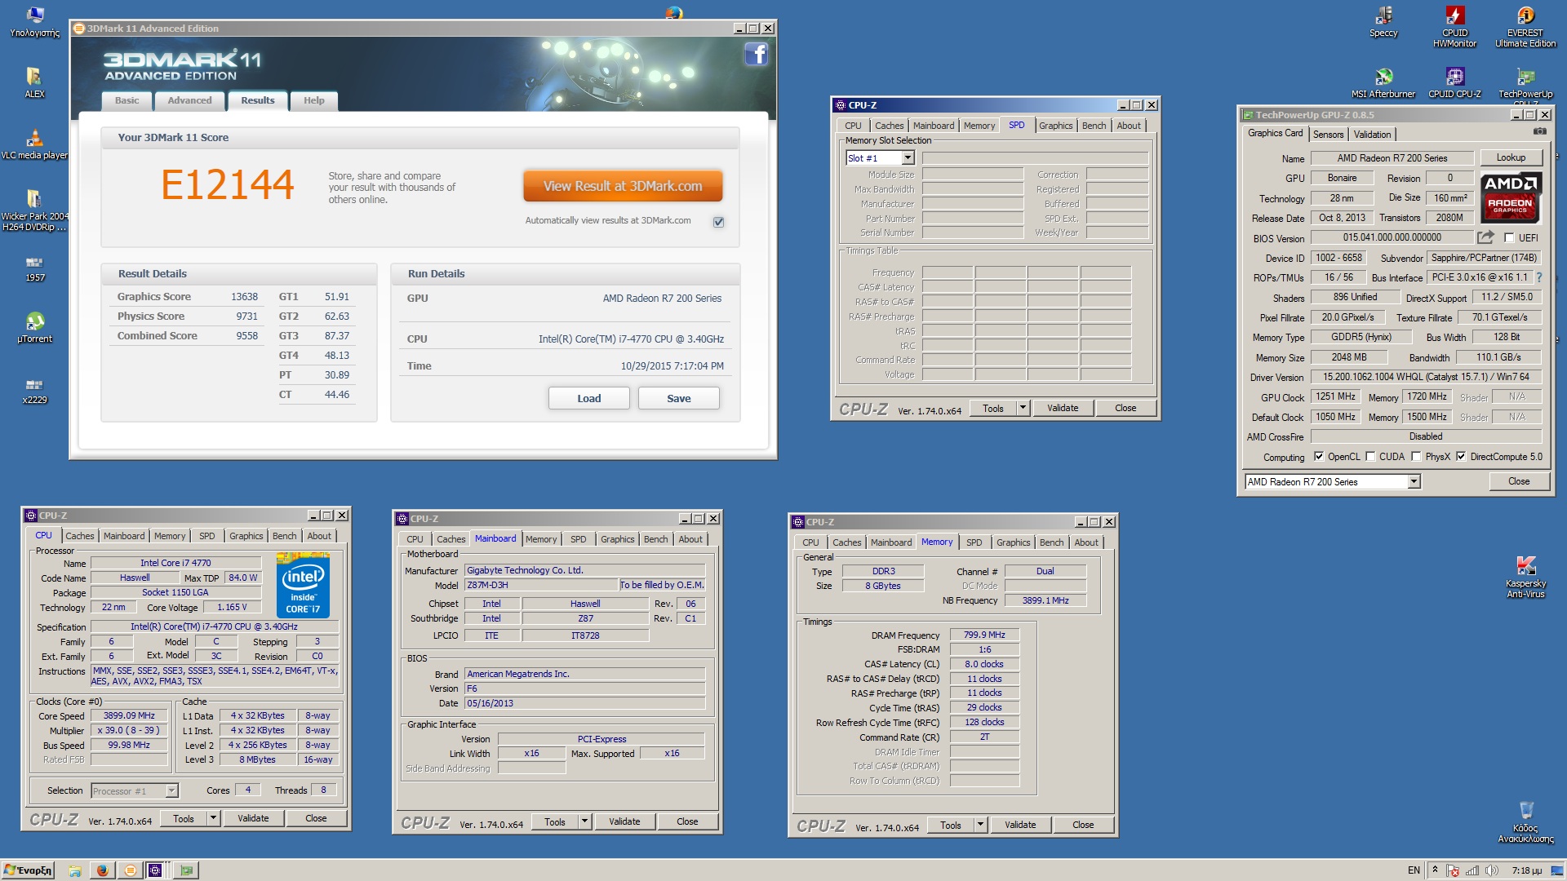Click the EN language indicator on the taskbar
This screenshot has height=881, width=1567.
[x=1414, y=870]
